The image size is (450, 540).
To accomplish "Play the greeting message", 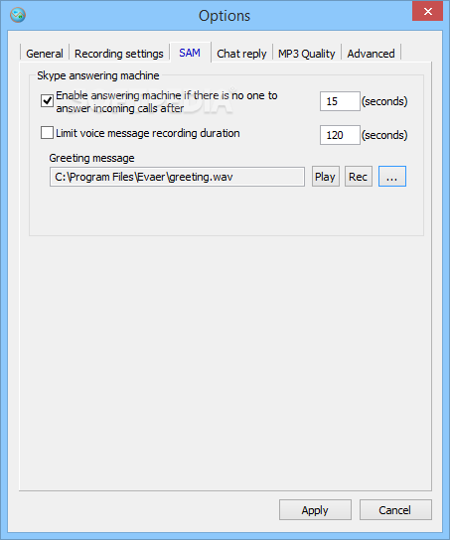I will [326, 177].
